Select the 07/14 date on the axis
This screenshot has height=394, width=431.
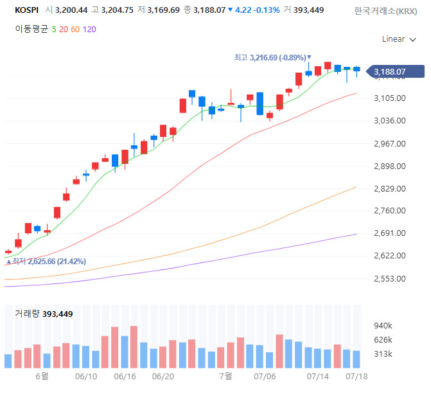[x=318, y=375]
